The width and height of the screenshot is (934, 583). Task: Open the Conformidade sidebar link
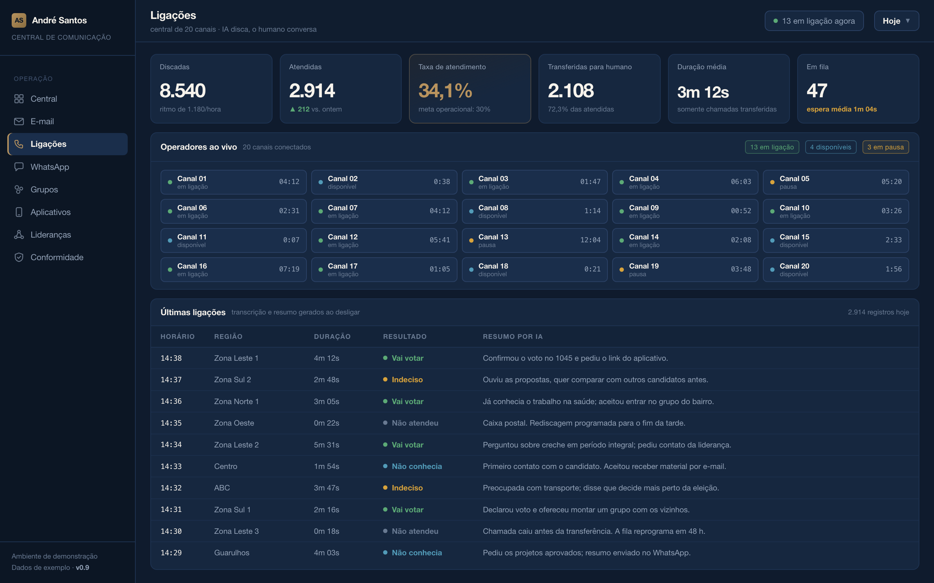pyautogui.click(x=67, y=257)
